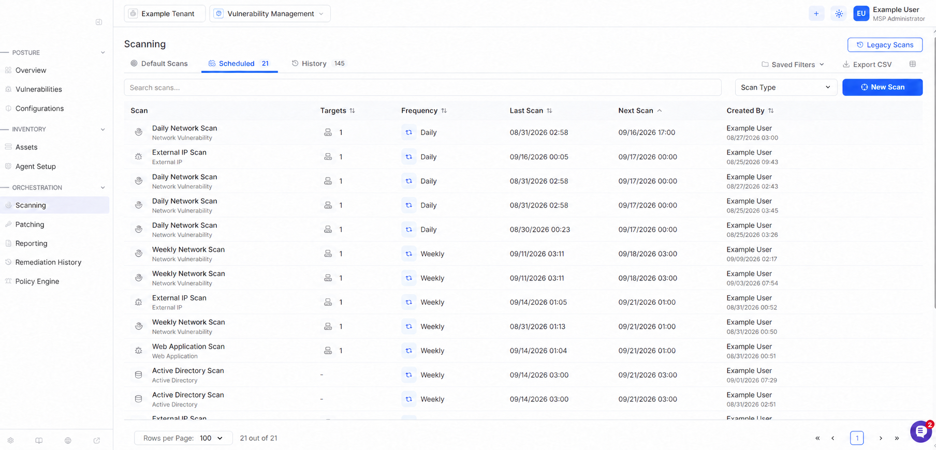Click the New Scan button

coord(882,87)
